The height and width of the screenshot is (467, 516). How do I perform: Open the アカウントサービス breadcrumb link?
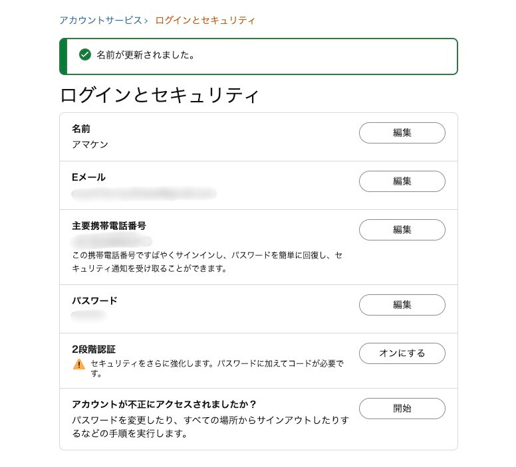coord(100,21)
